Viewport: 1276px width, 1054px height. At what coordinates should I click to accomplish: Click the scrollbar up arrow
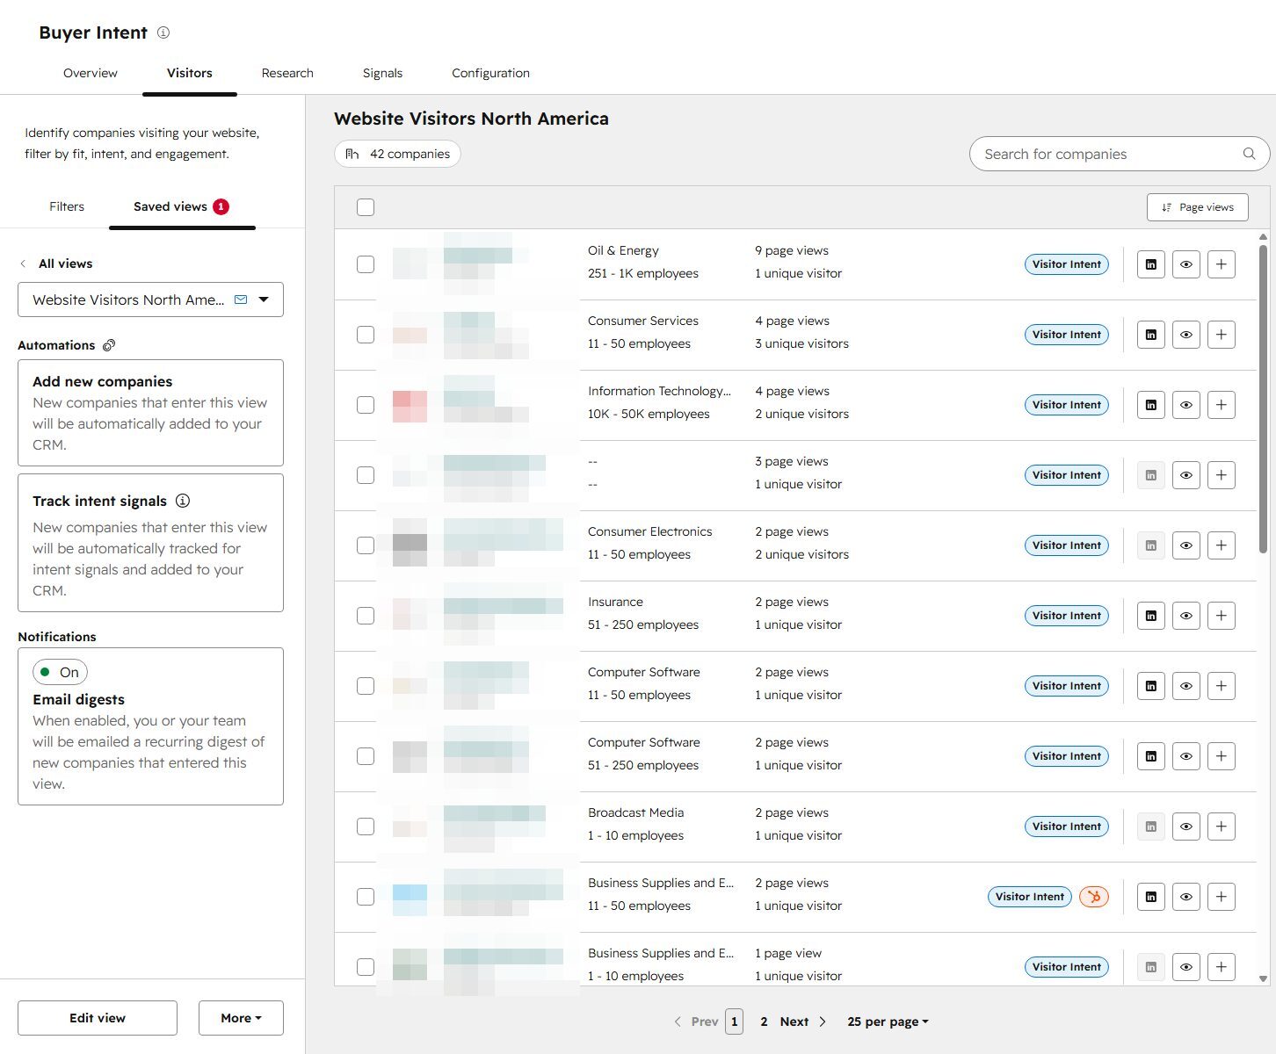click(x=1264, y=236)
